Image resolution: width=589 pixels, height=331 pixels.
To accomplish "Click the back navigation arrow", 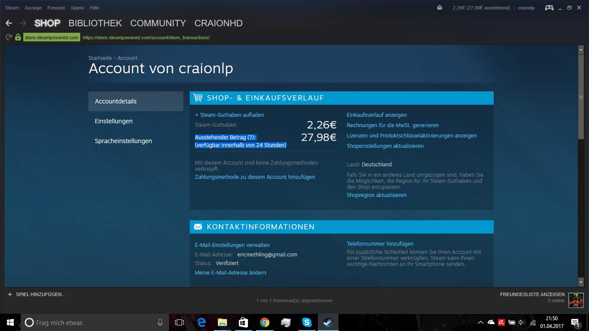I will (x=9, y=23).
